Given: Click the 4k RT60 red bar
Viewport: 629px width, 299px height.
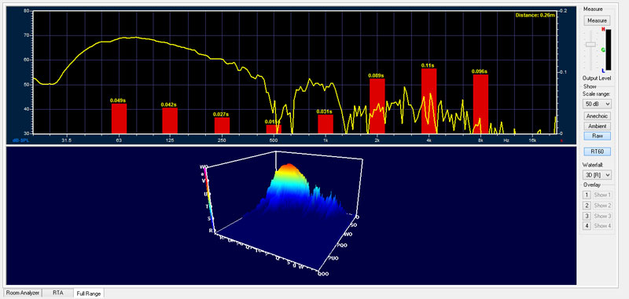Looking at the screenshot, I should (429, 101).
